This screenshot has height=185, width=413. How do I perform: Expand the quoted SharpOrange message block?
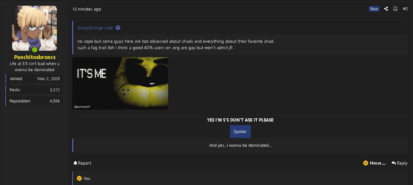pos(240,44)
